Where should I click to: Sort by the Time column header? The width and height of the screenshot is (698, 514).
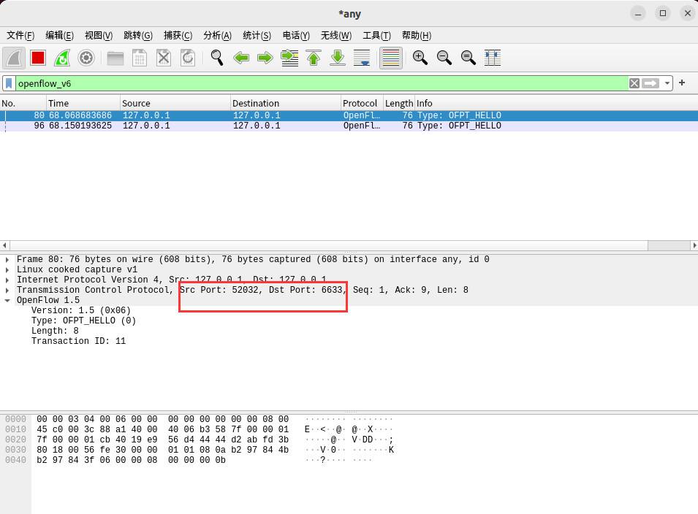83,103
